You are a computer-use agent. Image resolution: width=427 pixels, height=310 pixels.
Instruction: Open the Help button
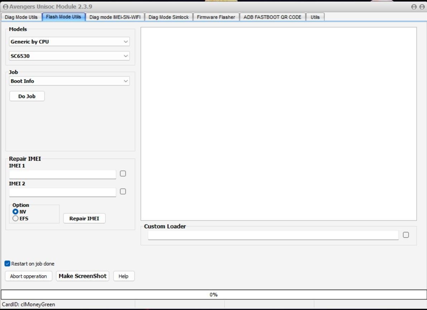coord(123,276)
